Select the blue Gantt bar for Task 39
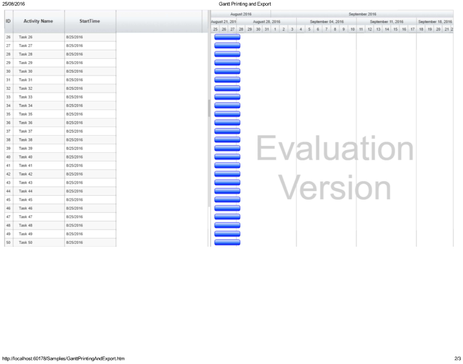This screenshot has width=463, height=364. pos(227,148)
